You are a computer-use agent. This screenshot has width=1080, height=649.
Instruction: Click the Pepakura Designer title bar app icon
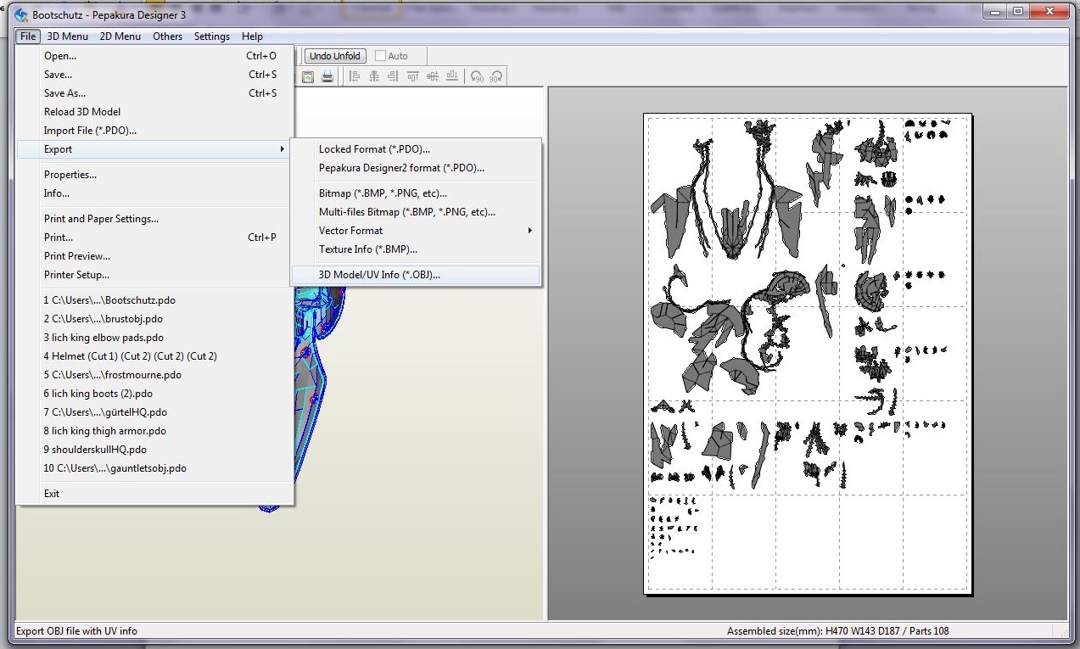(22, 15)
